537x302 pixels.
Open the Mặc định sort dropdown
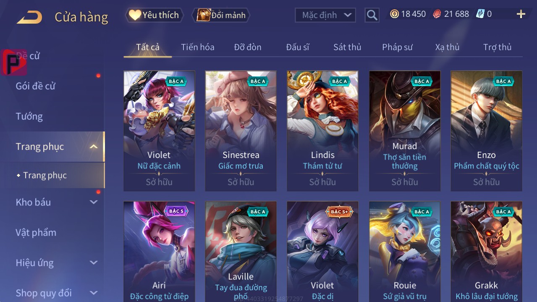pos(325,15)
